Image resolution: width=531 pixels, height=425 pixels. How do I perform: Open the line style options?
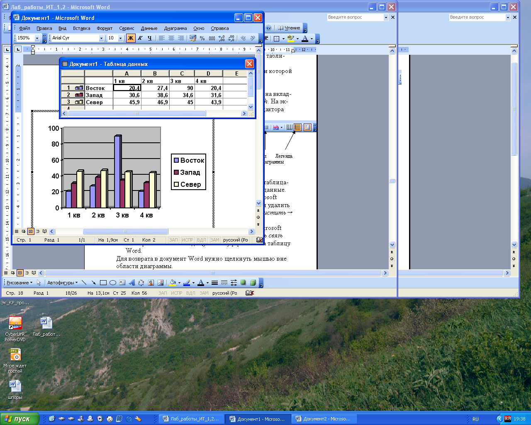pos(214,283)
